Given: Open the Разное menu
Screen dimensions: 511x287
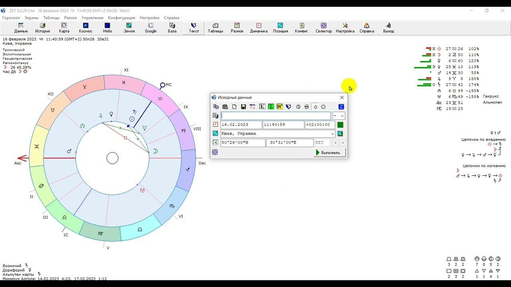Looking at the screenshot, I should pos(70,18).
